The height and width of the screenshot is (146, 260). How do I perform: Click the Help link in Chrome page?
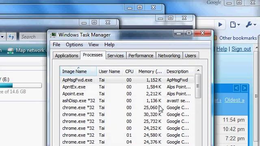tap(222, 49)
